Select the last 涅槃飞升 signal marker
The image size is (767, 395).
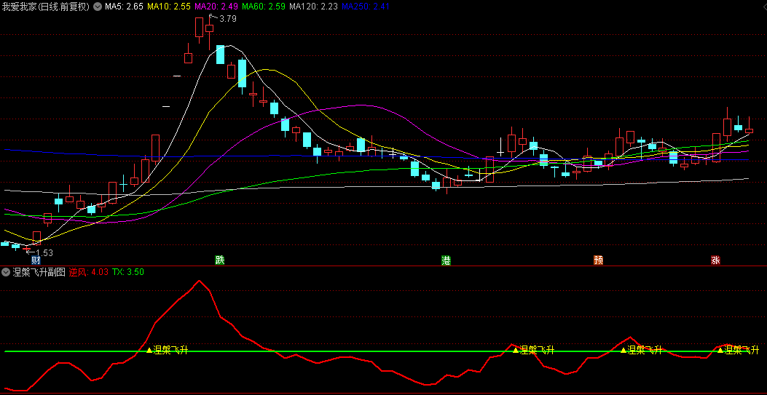coord(720,350)
